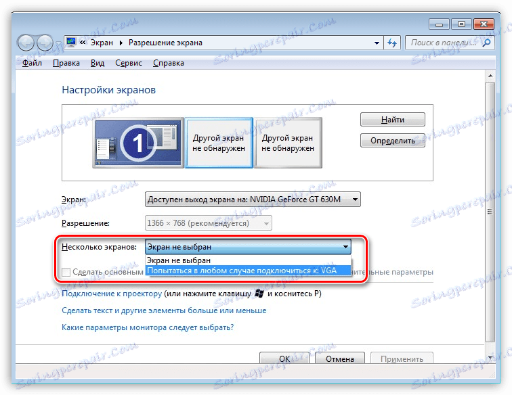Close the Разрешение экрана window
Screen dimensions: 512x395
pyautogui.click(x=484, y=24)
